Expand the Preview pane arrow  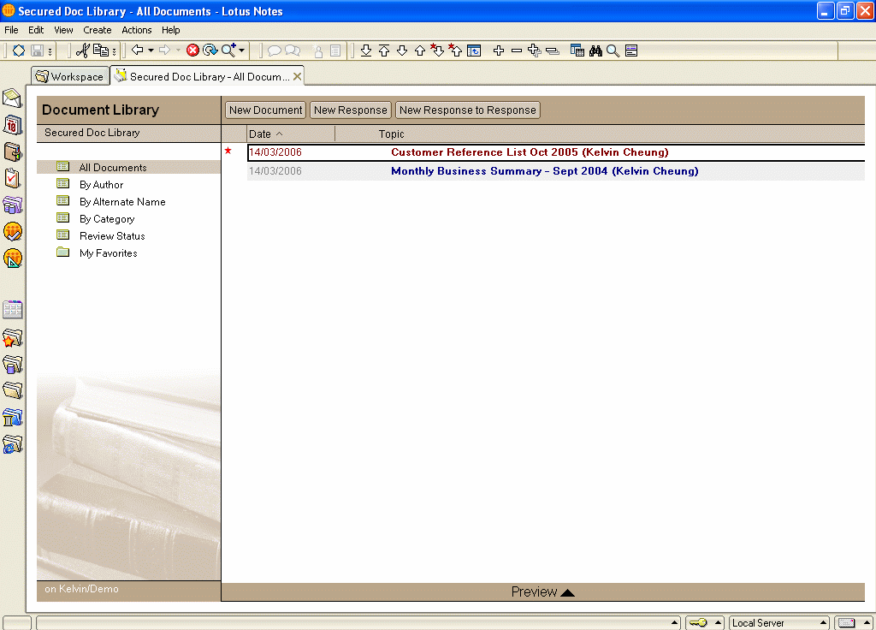click(567, 592)
